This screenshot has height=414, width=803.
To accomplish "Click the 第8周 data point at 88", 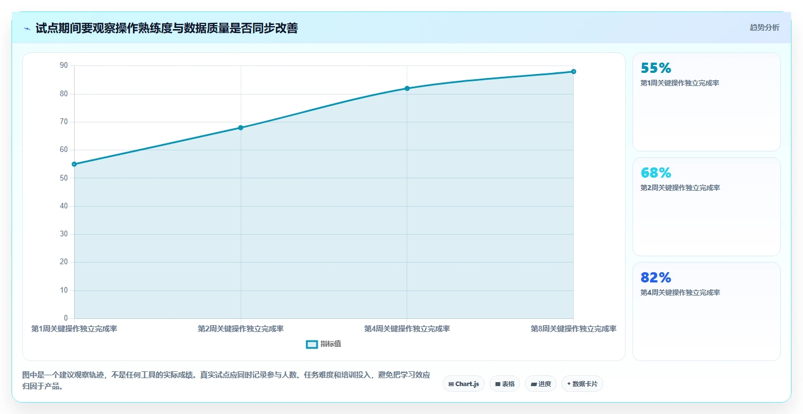I will 574,72.
